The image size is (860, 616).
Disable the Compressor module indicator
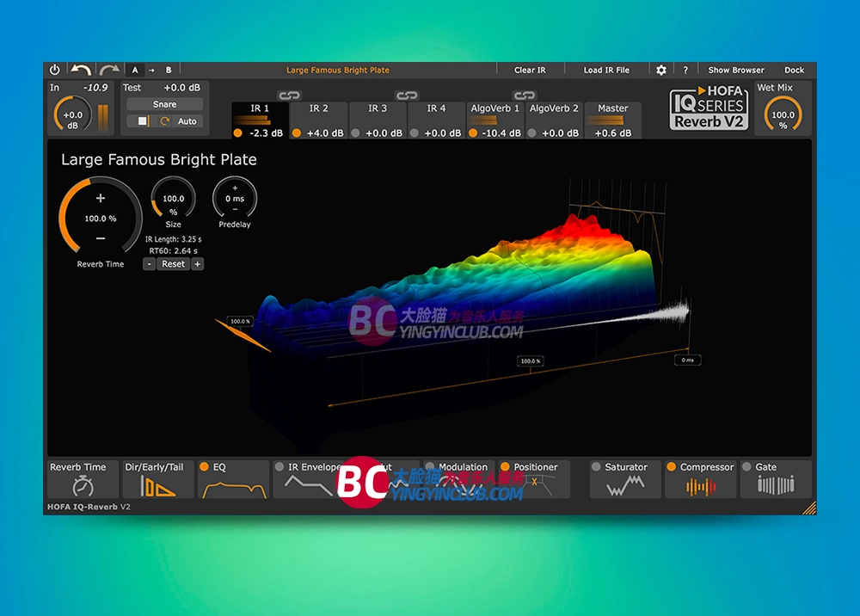tap(672, 467)
